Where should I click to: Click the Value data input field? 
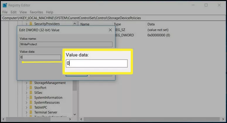point(40,57)
